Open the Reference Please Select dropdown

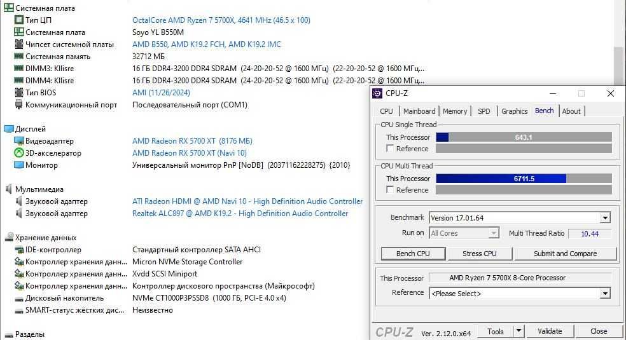[x=605, y=294]
